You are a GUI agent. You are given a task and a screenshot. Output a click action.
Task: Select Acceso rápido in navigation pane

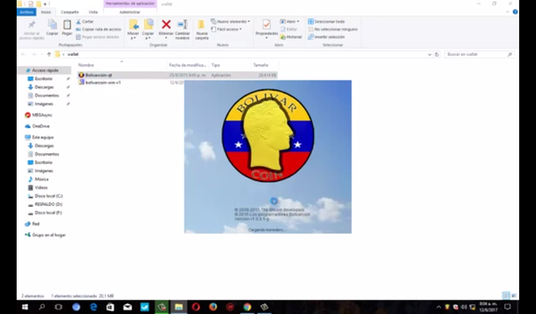45,70
